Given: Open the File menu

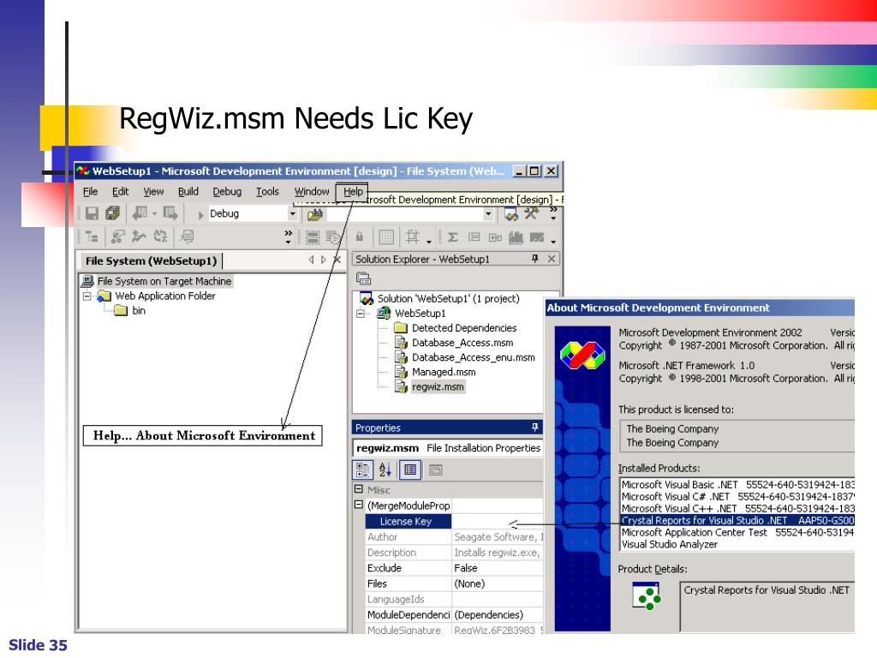Looking at the screenshot, I should click(90, 192).
